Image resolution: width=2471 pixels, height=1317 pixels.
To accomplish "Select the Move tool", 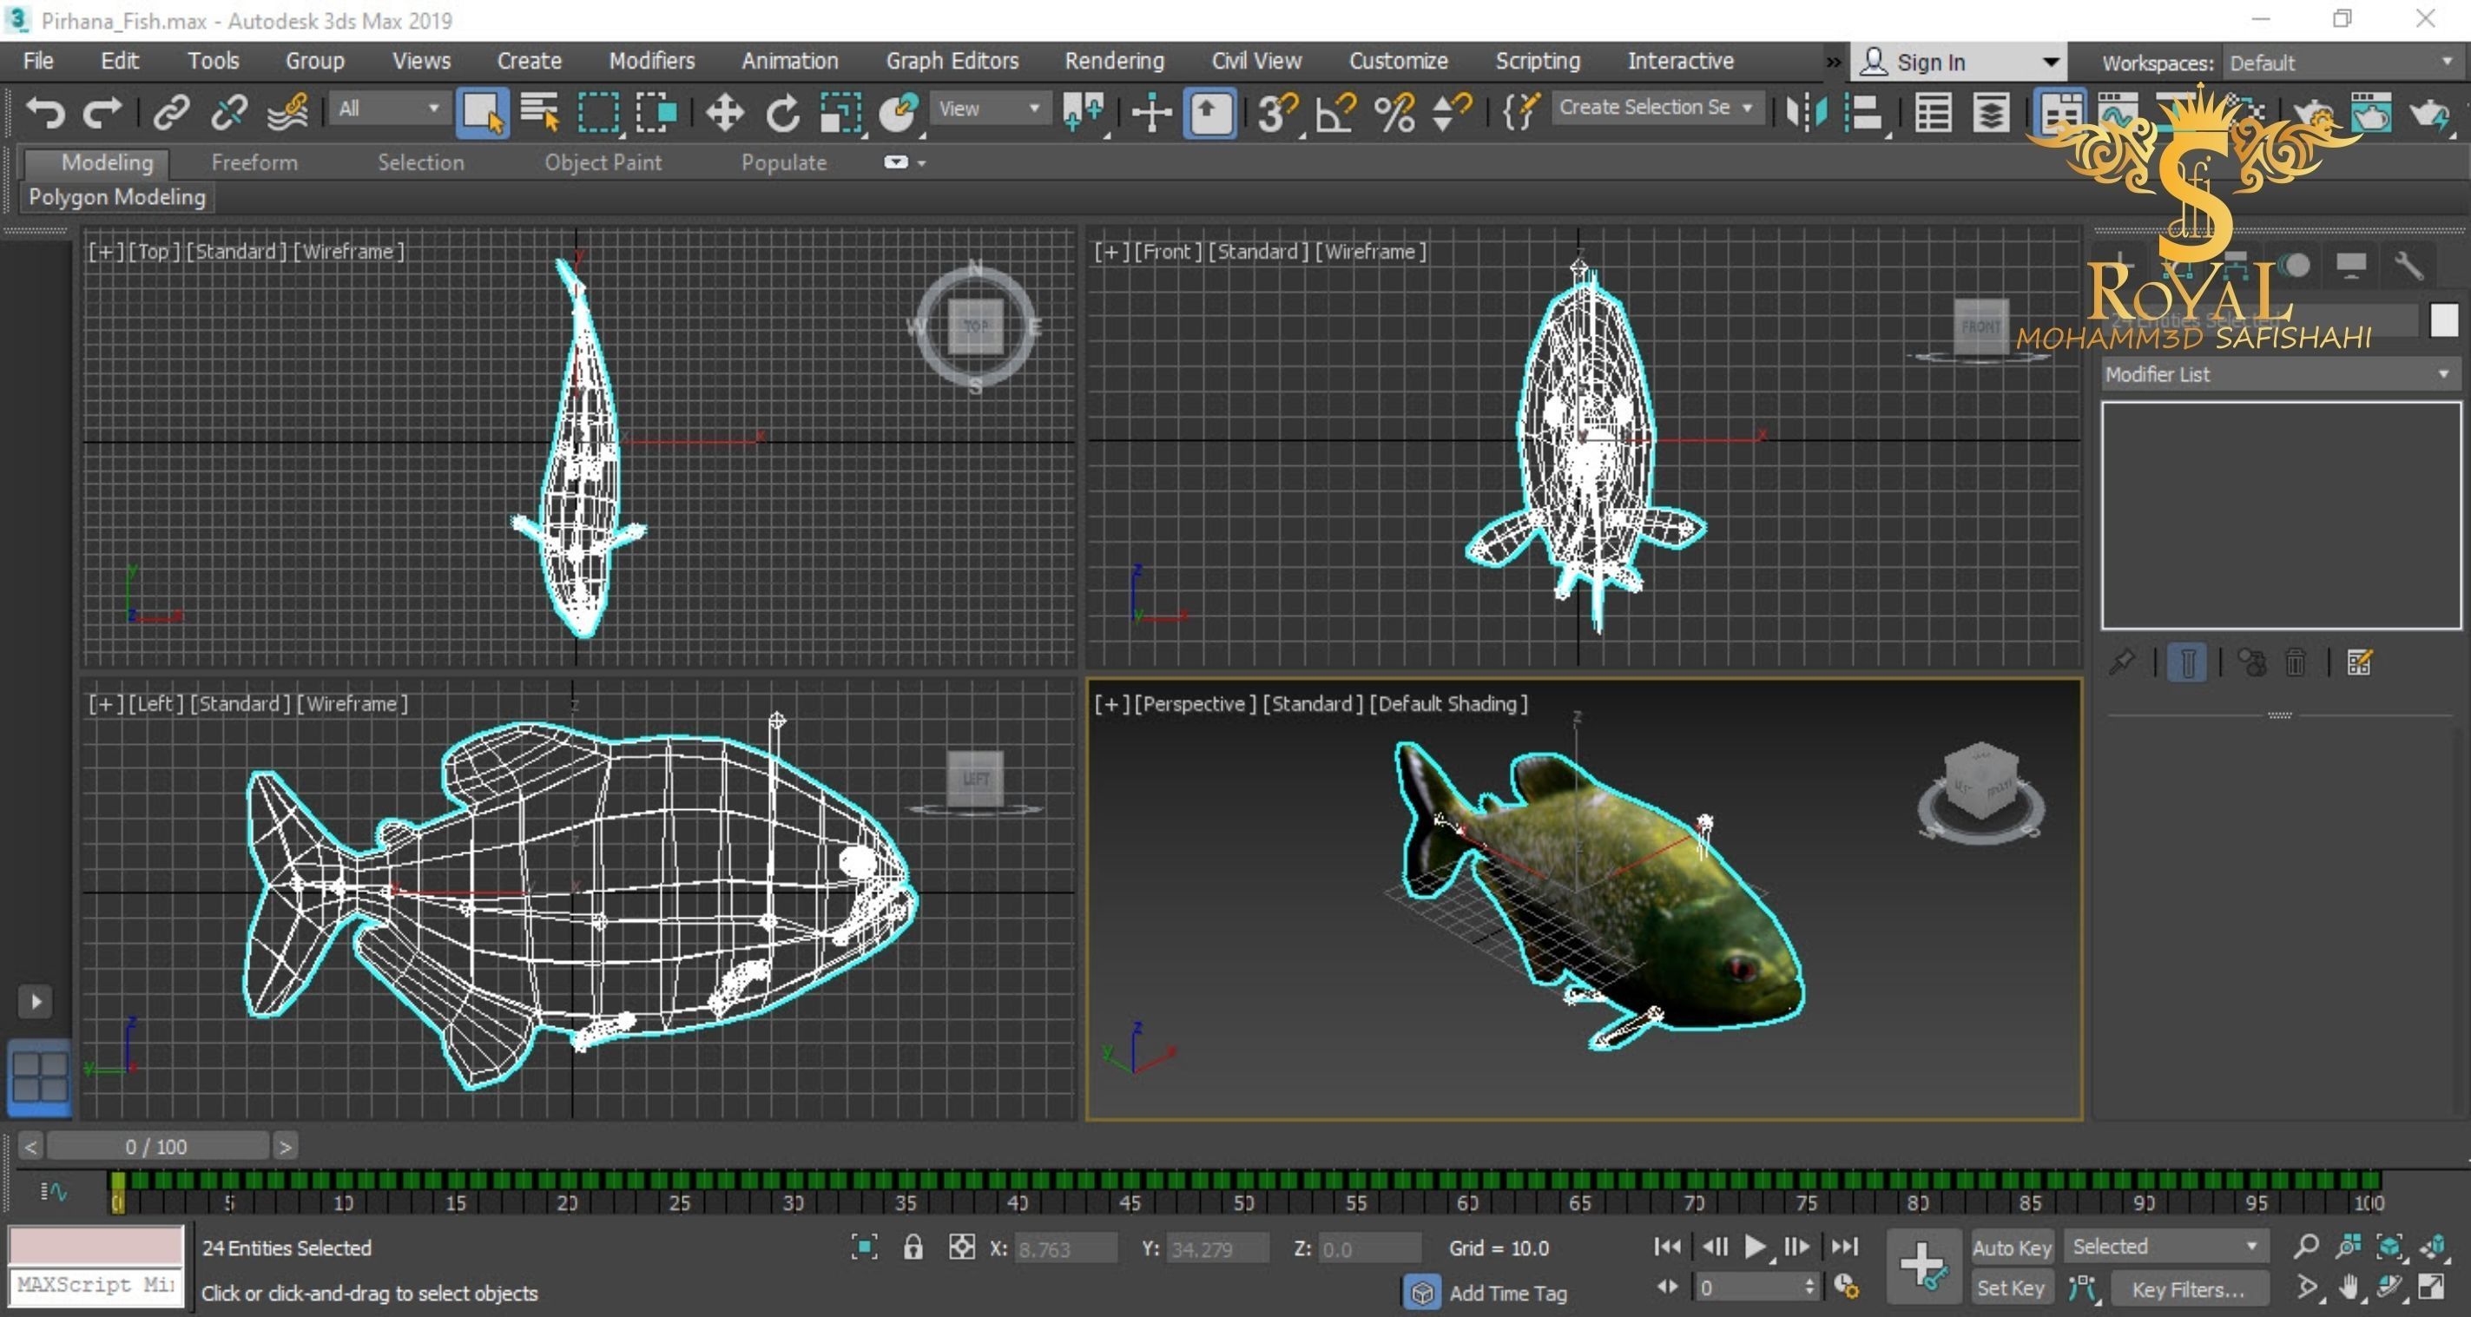I will pos(724,112).
